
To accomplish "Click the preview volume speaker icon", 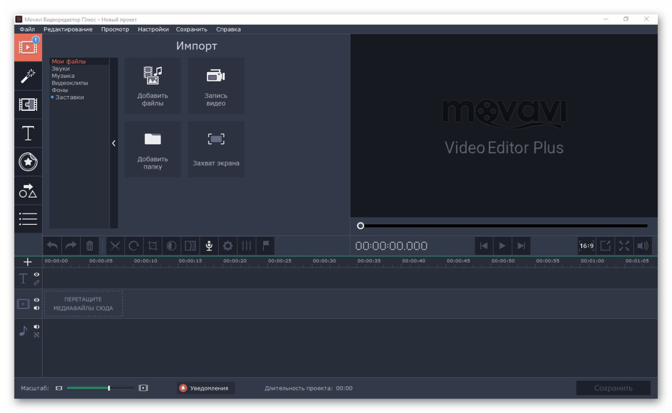I will click(643, 245).
